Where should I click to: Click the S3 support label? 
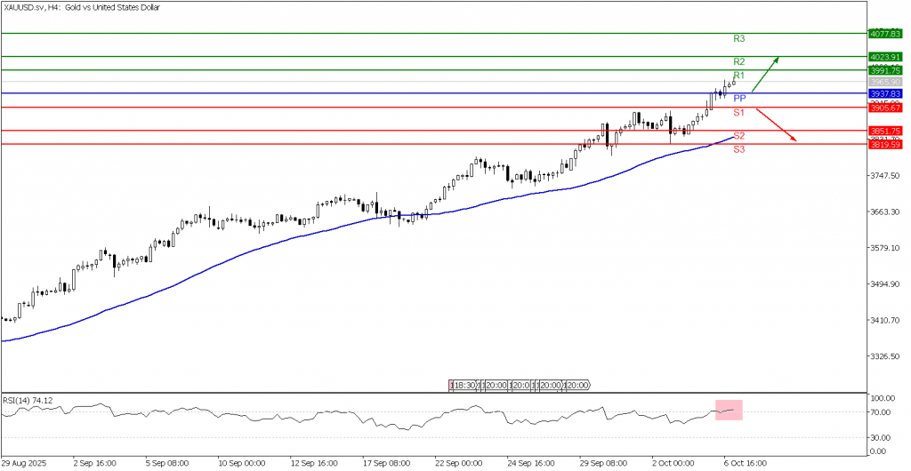pyautogui.click(x=738, y=149)
